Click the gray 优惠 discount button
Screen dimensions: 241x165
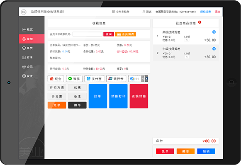click(77, 87)
